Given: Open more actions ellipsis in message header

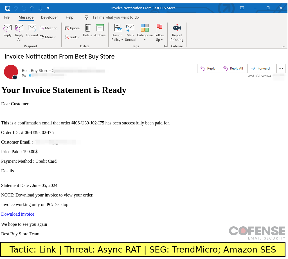Looking at the screenshot, I should tap(281, 68).
